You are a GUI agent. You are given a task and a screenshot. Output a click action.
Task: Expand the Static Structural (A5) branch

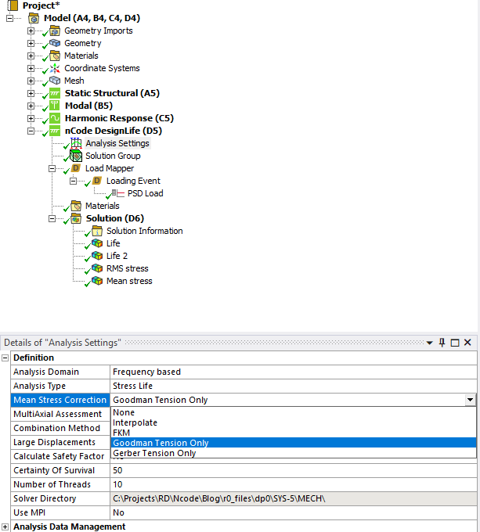click(31, 93)
